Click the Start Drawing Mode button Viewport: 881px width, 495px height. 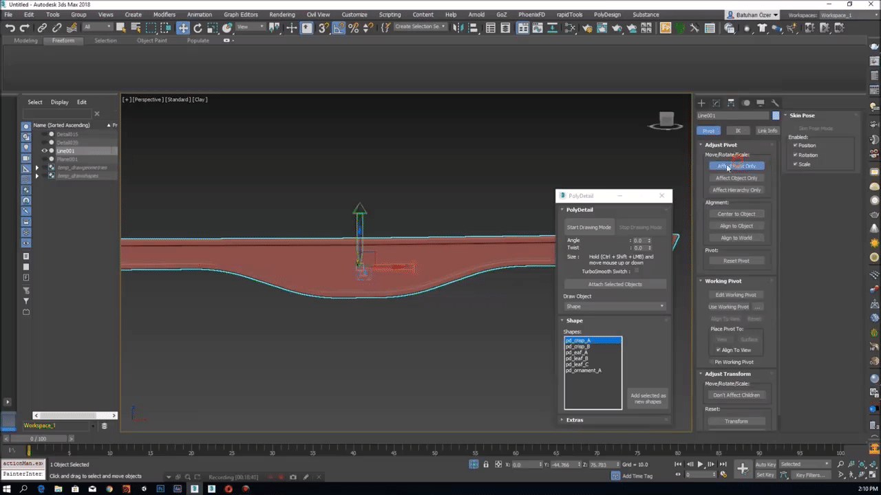(588, 227)
